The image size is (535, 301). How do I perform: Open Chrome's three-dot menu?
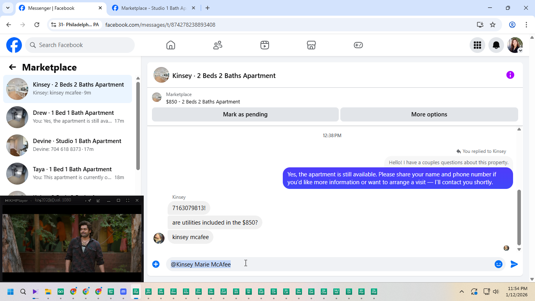[x=526, y=25]
